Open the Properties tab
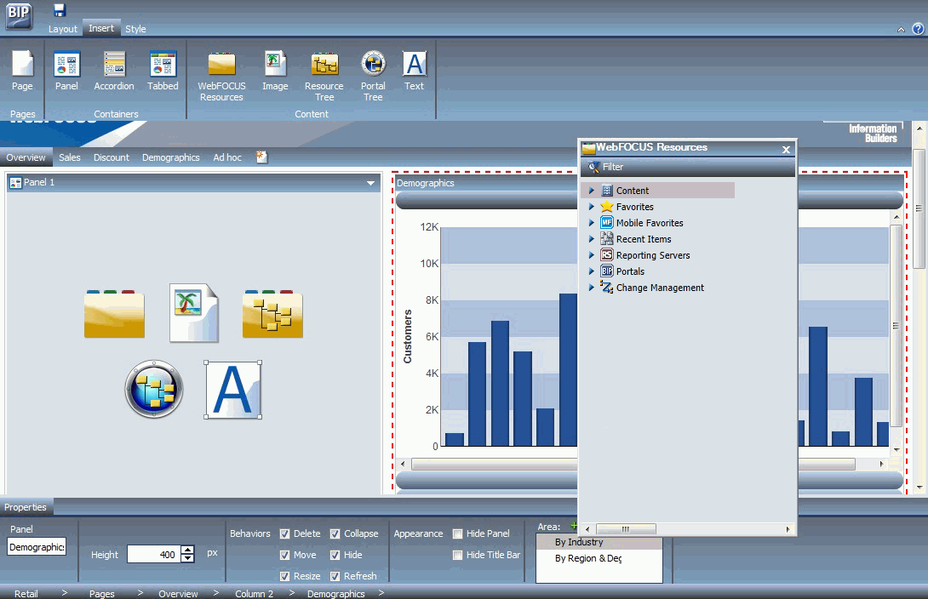Image resolution: width=928 pixels, height=599 pixels. (26, 507)
